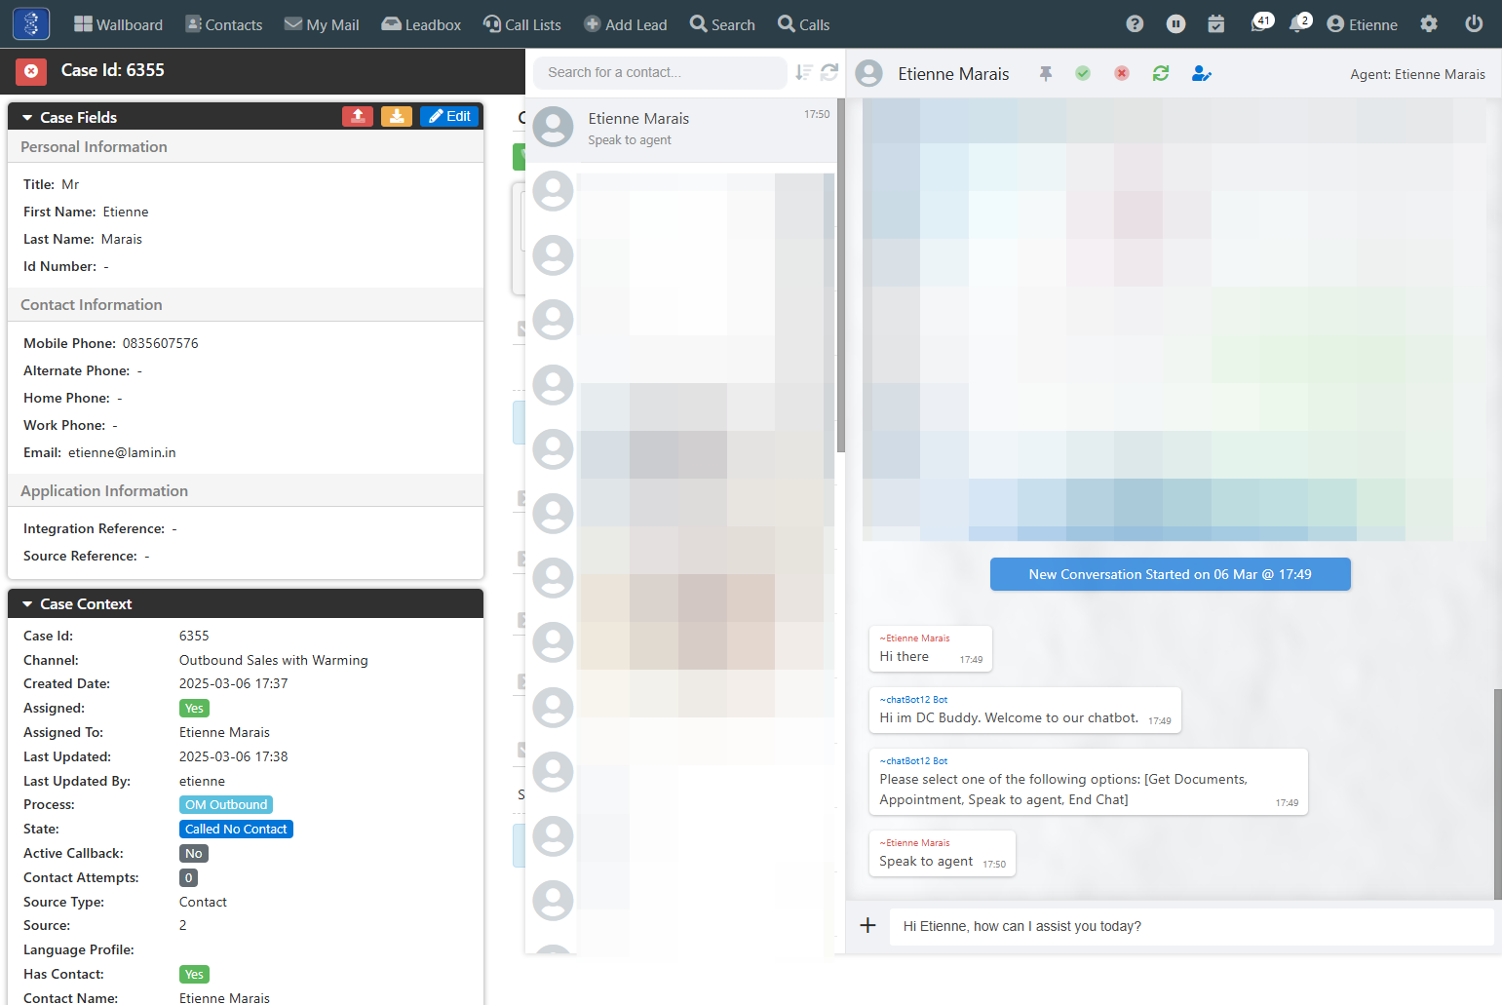
Task: Click the power logout icon
Action: pos(1474,24)
